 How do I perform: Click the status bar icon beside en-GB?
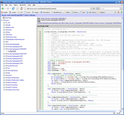pos(114,113)
